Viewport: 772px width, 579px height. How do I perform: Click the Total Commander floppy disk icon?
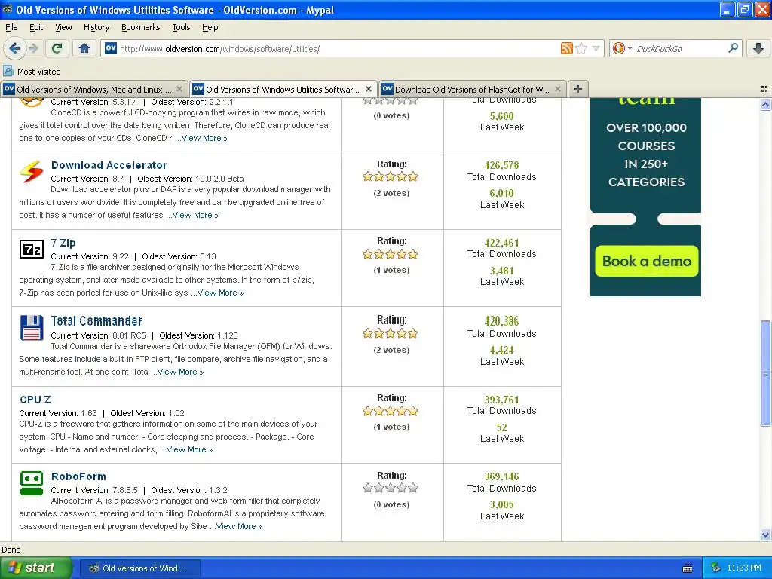[32, 328]
